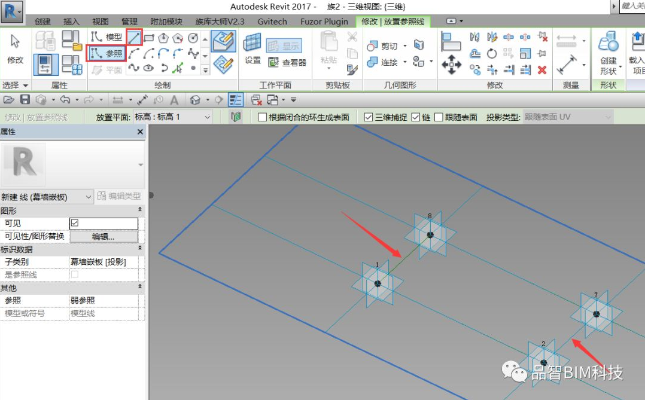Click the 编辑... button for visibility overrides

click(x=103, y=236)
